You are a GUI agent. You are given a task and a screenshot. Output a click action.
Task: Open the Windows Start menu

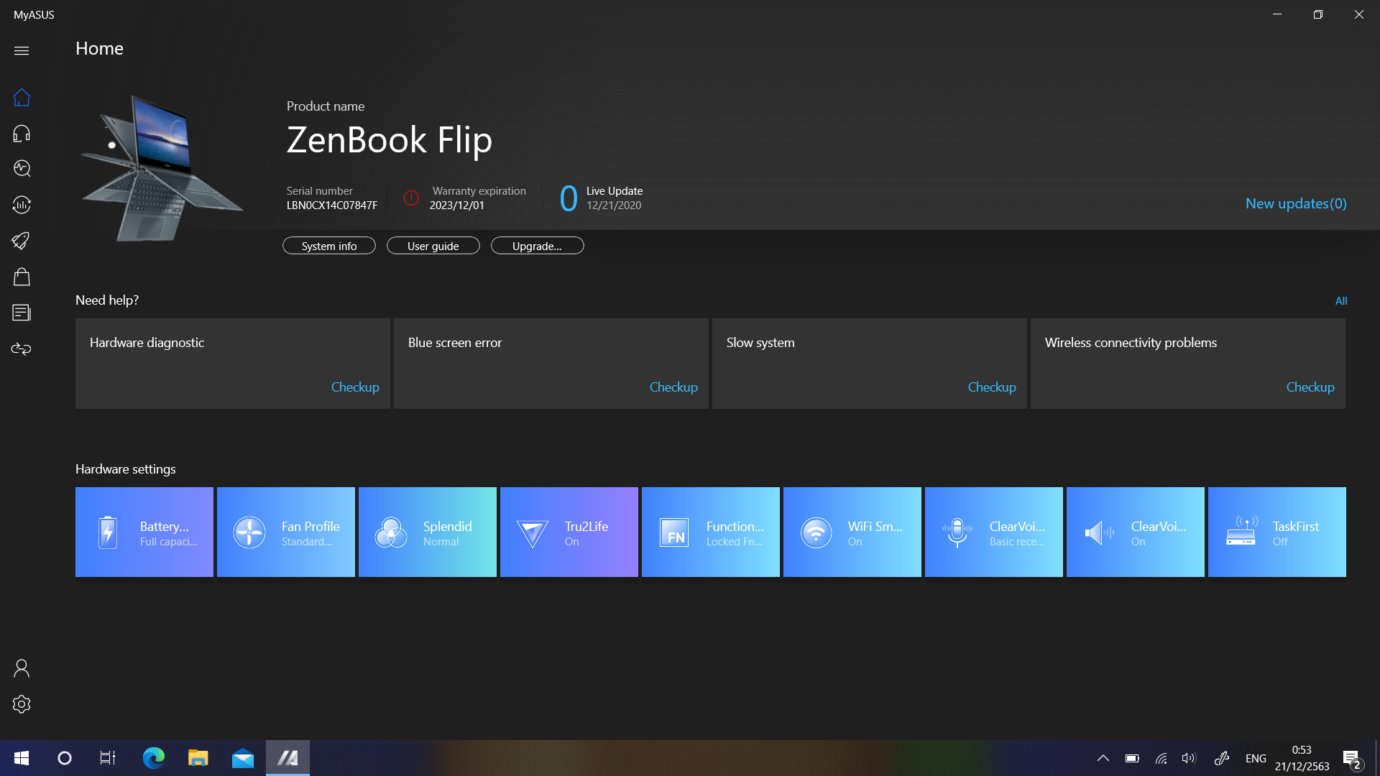[22, 758]
